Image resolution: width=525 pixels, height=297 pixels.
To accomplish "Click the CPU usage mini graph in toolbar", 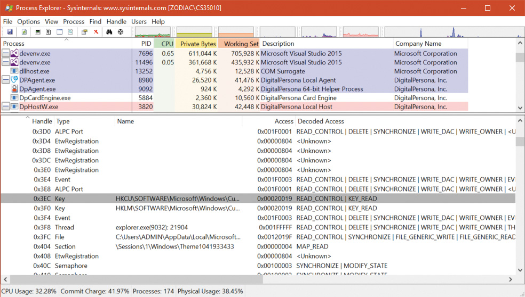I will pos(153,32).
